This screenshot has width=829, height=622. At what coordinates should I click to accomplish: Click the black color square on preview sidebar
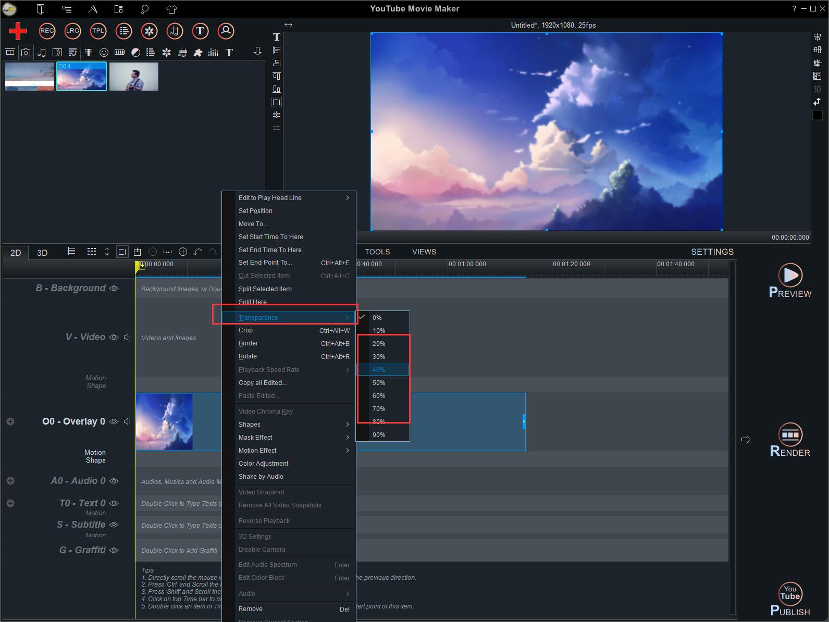(x=818, y=115)
